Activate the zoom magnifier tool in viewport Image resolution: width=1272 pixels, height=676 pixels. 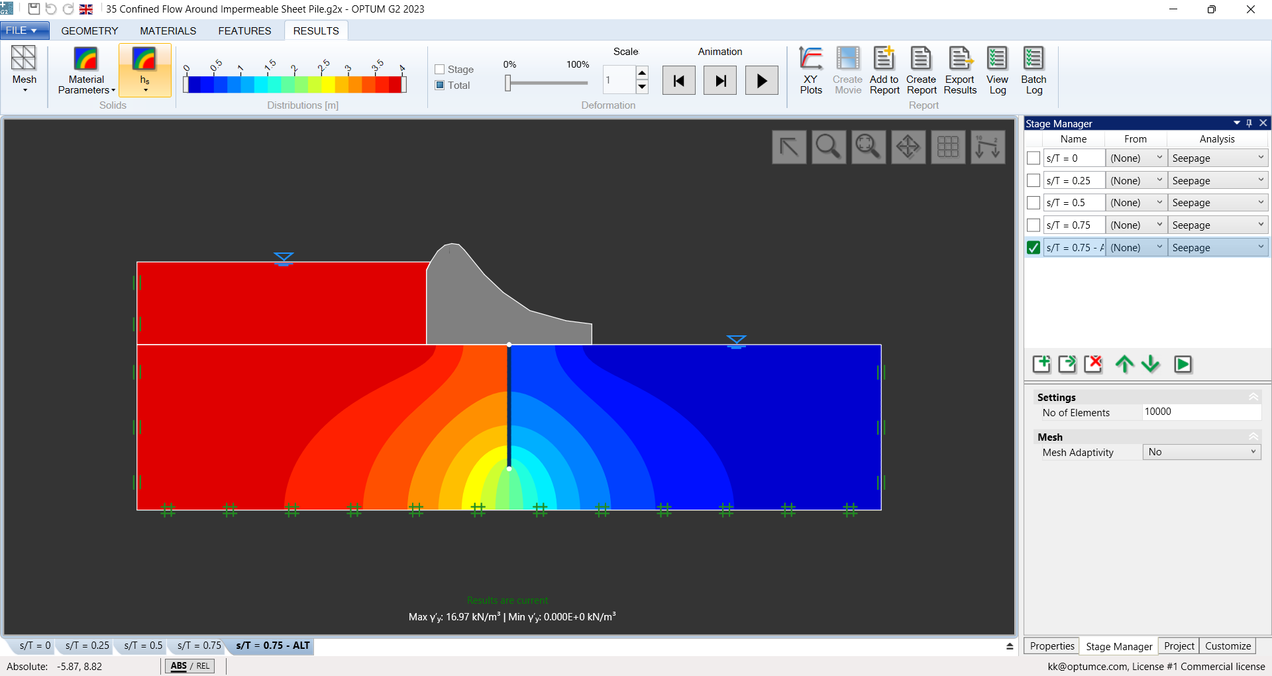tap(828, 146)
